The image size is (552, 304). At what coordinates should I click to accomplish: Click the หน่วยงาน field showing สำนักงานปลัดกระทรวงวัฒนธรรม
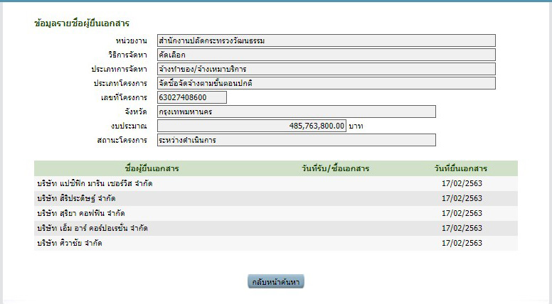tap(326, 40)
